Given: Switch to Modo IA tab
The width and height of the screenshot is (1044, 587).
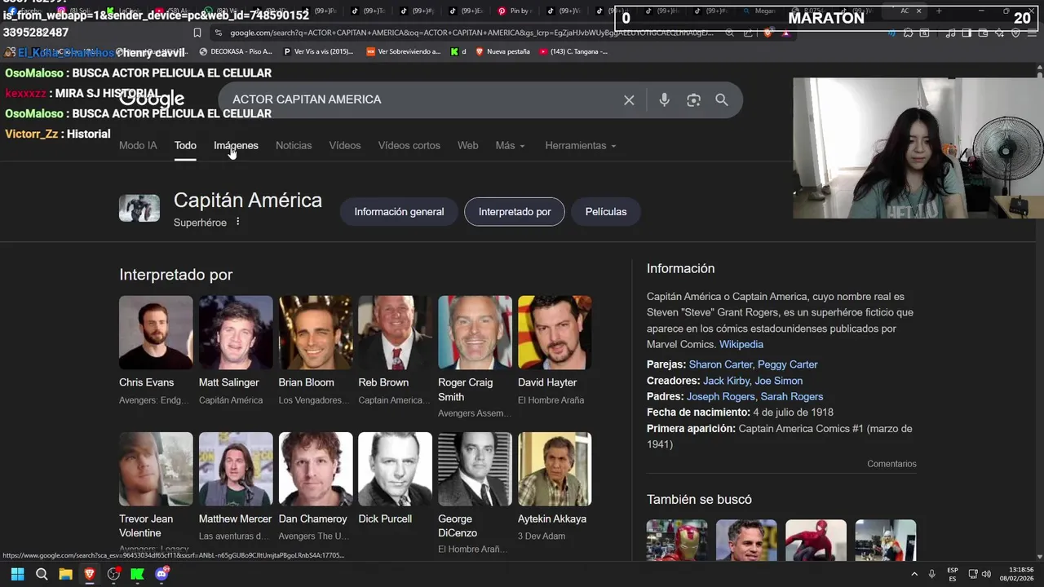Looking at the screenshot, I should pos(138,145).
